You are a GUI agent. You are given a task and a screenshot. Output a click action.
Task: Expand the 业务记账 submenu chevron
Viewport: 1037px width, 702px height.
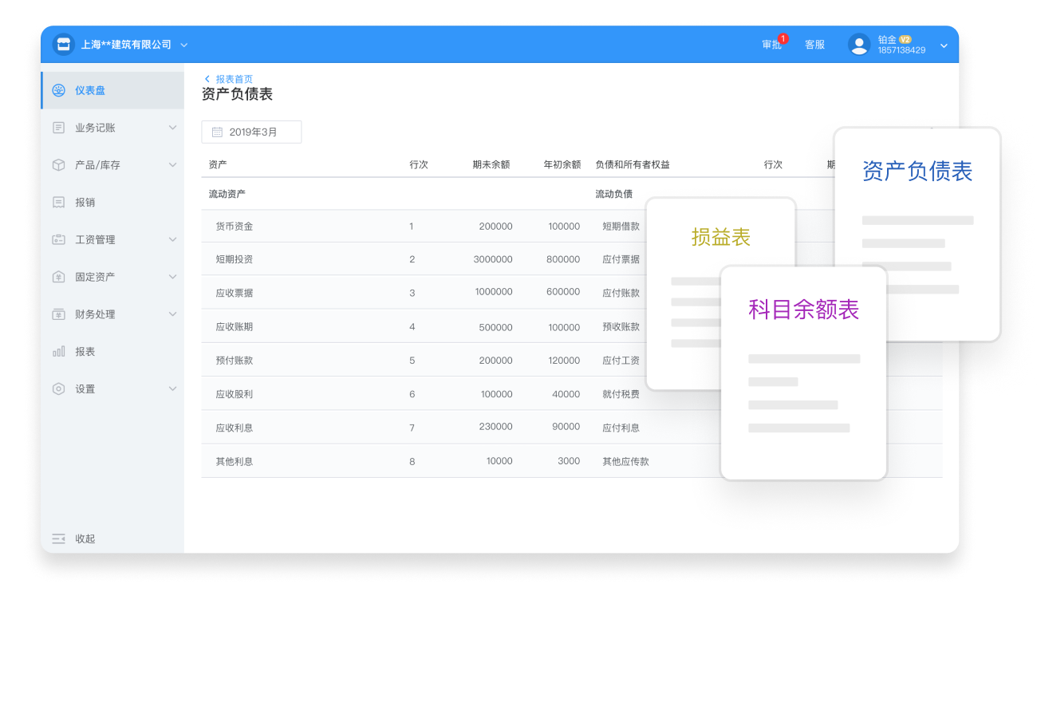(172, 128)
